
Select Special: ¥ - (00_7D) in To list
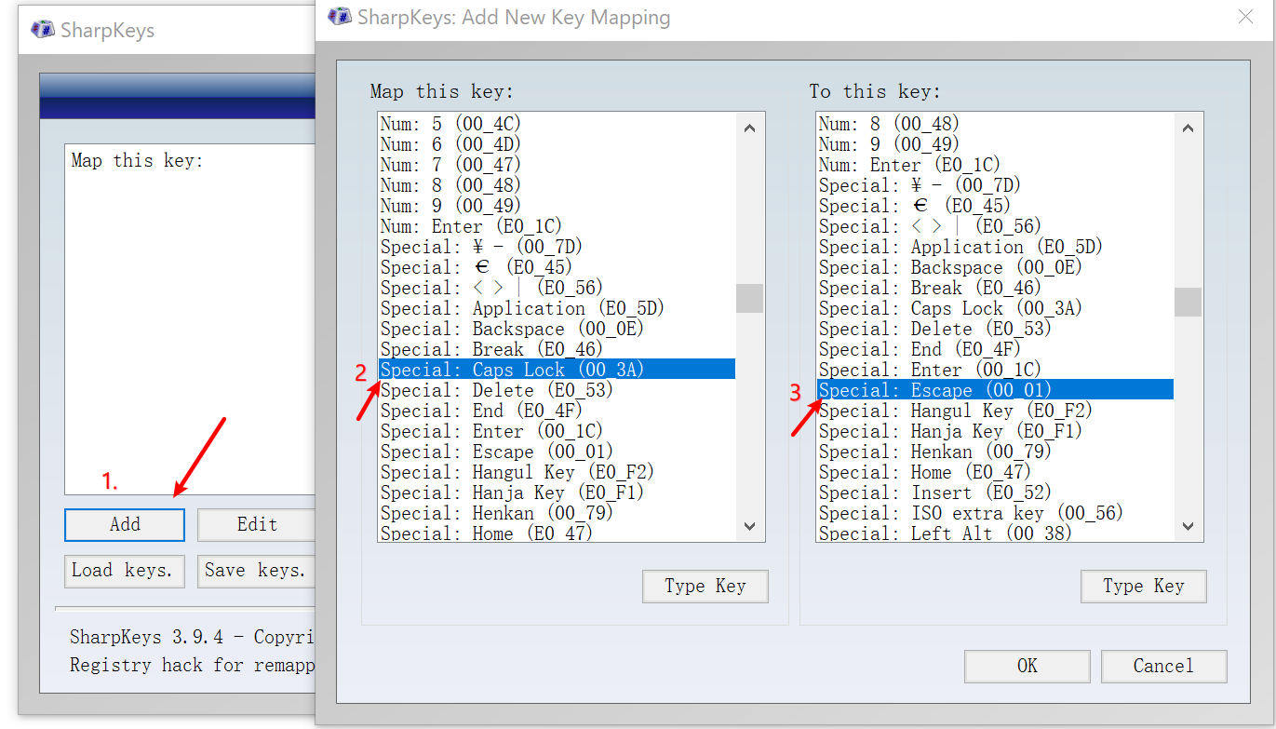tap(995, 185)
